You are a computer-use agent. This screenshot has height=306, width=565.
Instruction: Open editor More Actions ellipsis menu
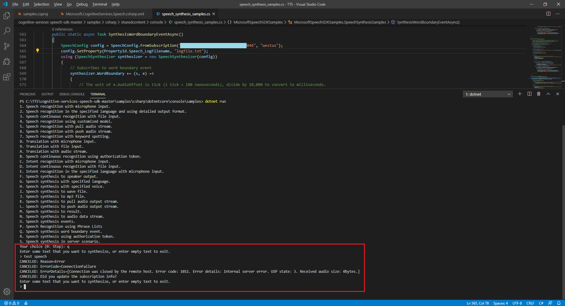[x=558, y=14]
